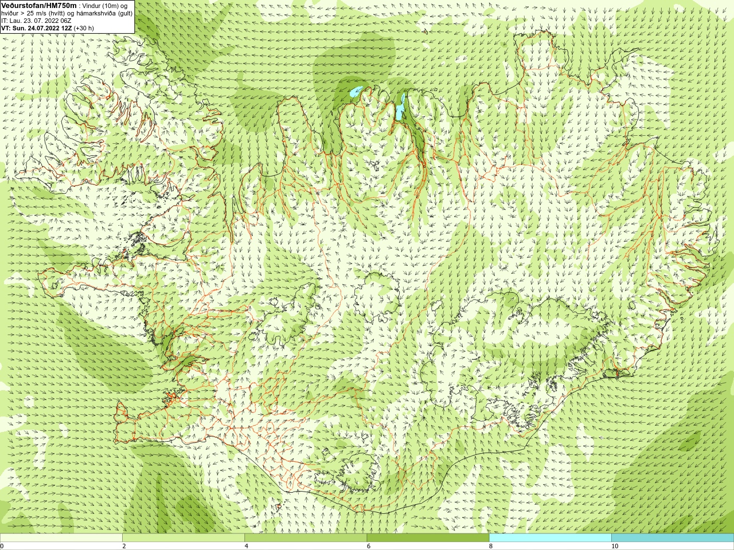Click the teal legend swatch above 10
734x550 pixels.
[x=673, y=538]
